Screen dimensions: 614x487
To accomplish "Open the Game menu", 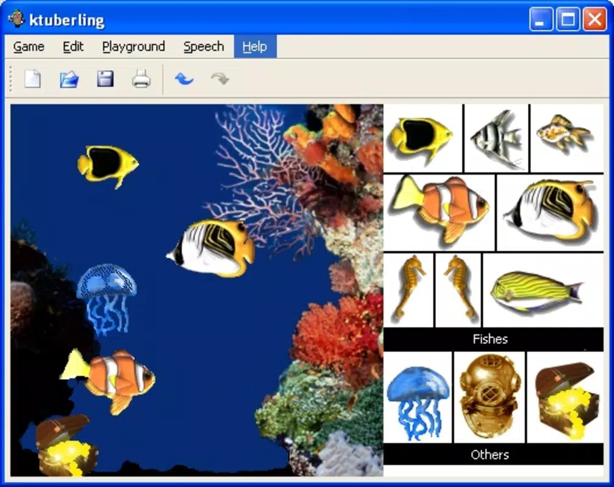I will pos(29,46).
